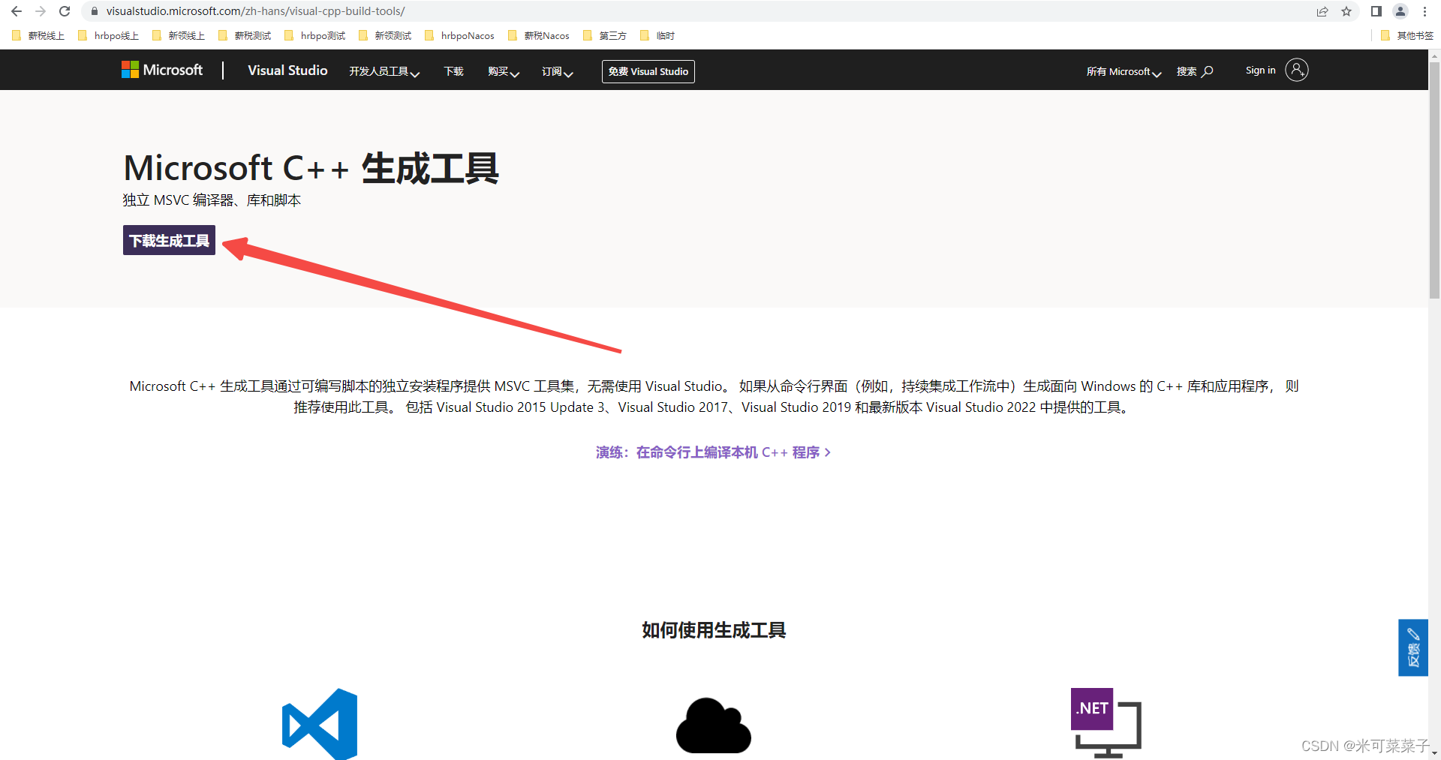This screenshot has width=1441, height=760.
Task: Open the 演练：在命令行上编译本机 C++ 程序 link
Action: point(711,452)
